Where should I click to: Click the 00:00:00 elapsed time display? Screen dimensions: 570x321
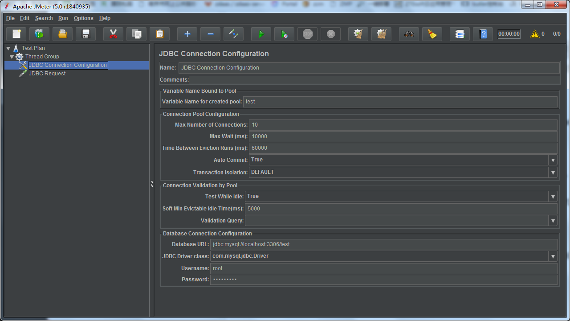(x=509, y=34)
